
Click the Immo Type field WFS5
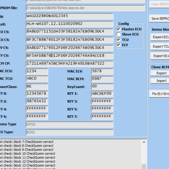tap(70, 125)
